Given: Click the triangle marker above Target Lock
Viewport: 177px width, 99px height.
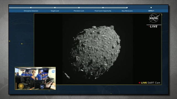Looking at the screenshot, I should click(x=55, y=8).
